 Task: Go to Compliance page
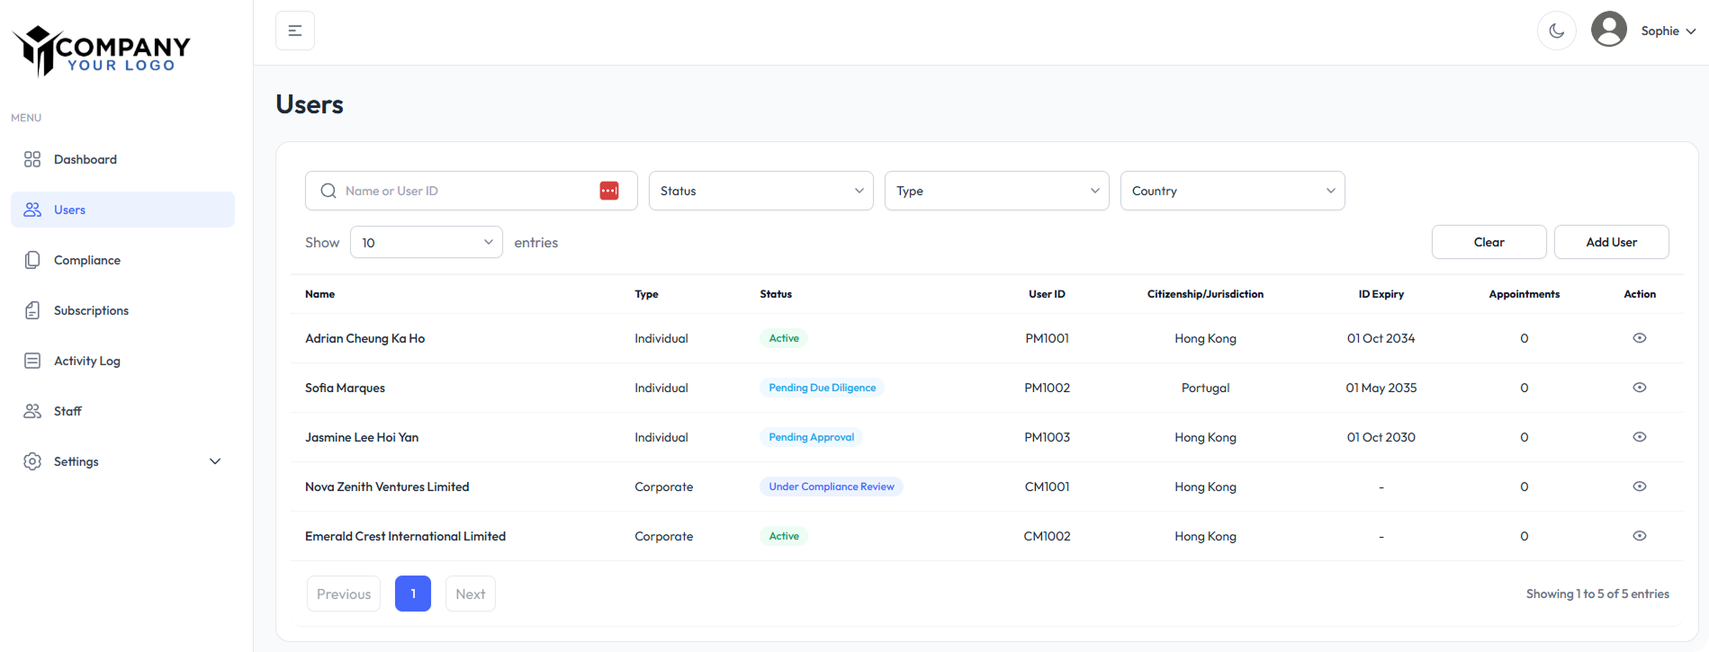click(x=122, y=260)
